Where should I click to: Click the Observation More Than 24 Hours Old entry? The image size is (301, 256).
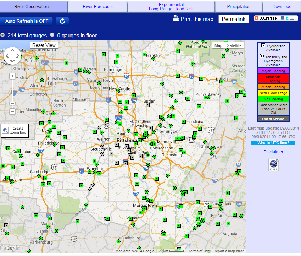point(273,109)
